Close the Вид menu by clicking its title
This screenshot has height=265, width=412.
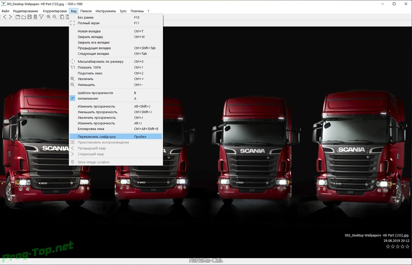tap(73, 11)
